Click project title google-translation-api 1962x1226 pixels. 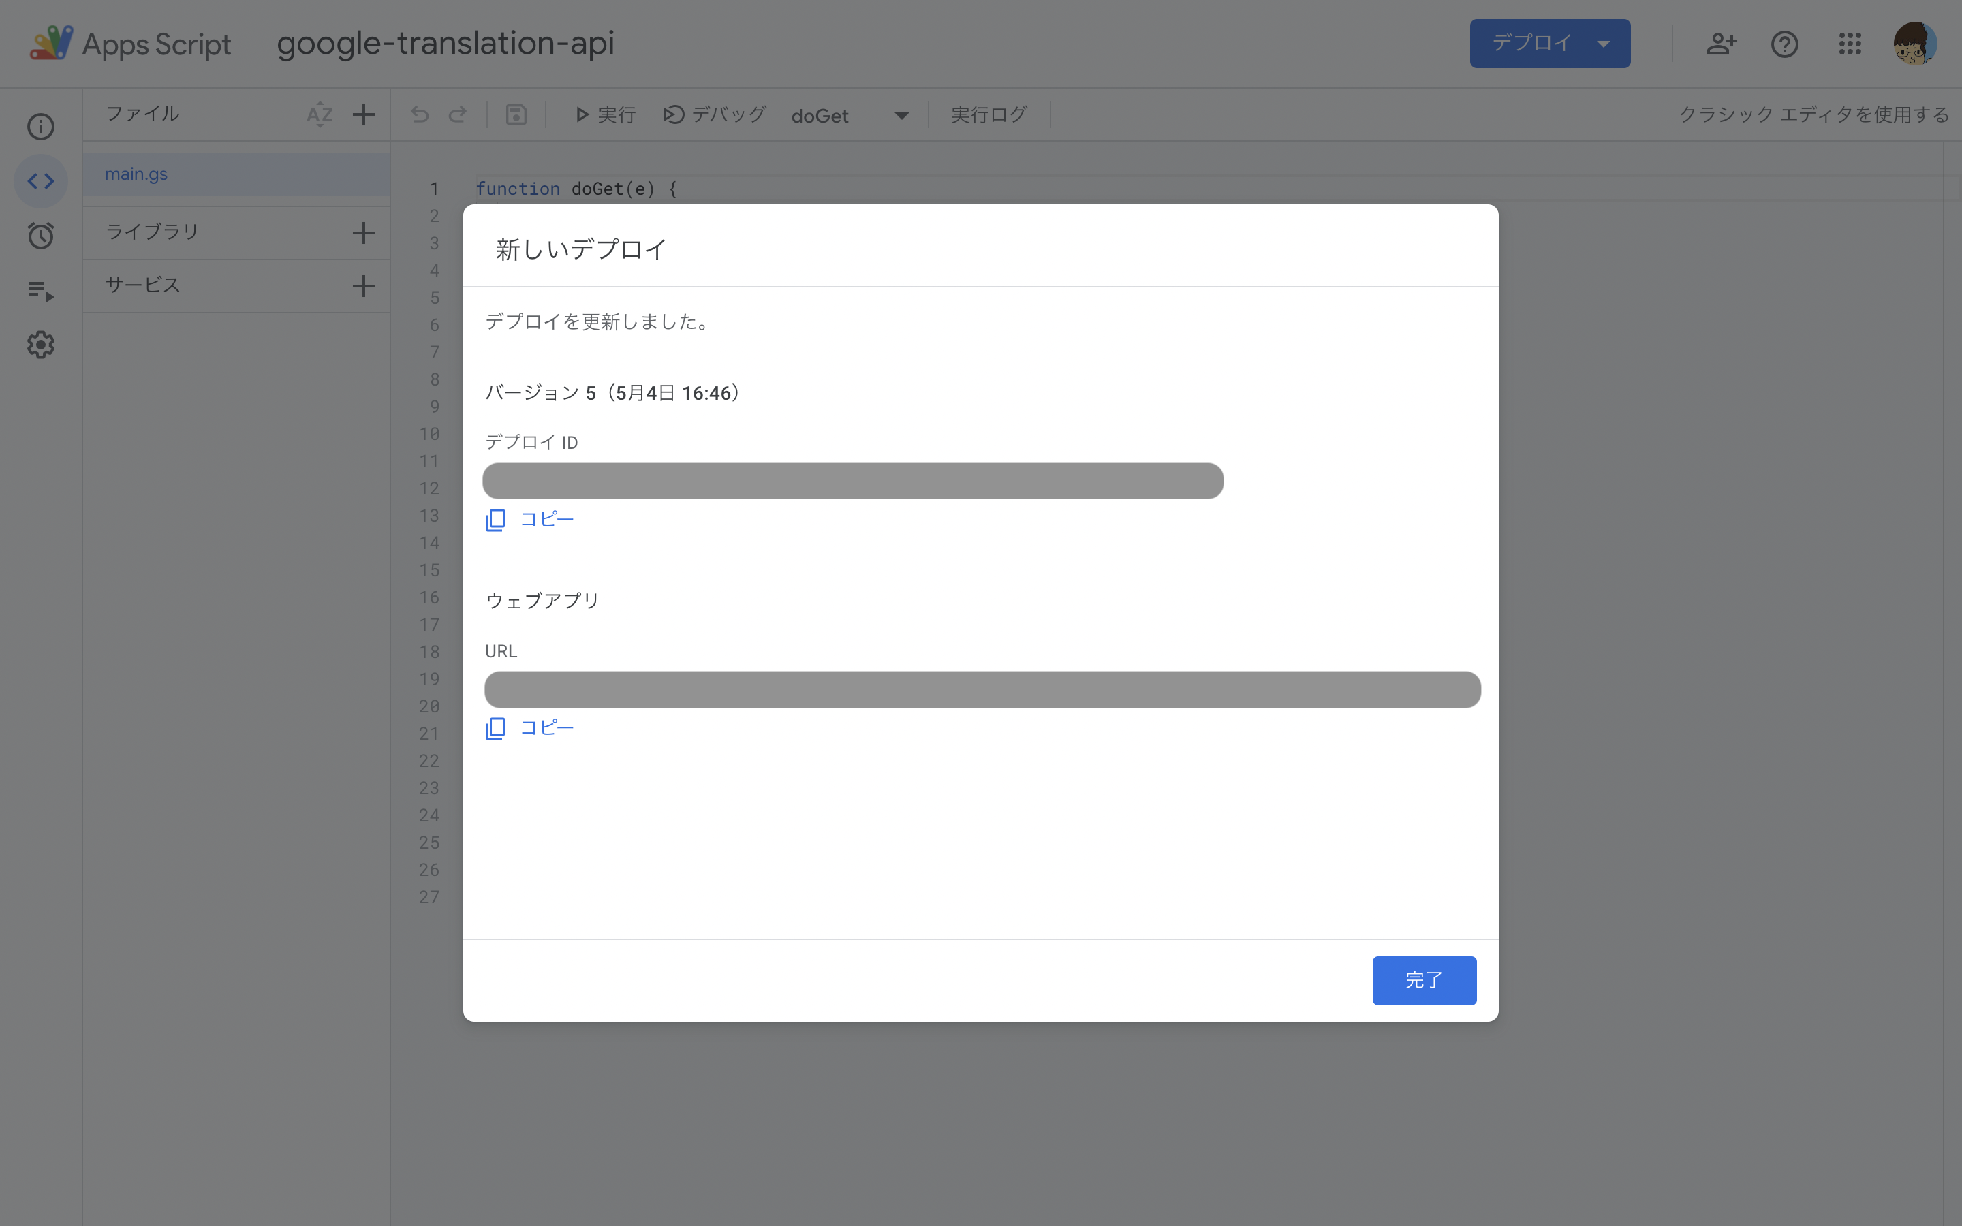[445, 43]
